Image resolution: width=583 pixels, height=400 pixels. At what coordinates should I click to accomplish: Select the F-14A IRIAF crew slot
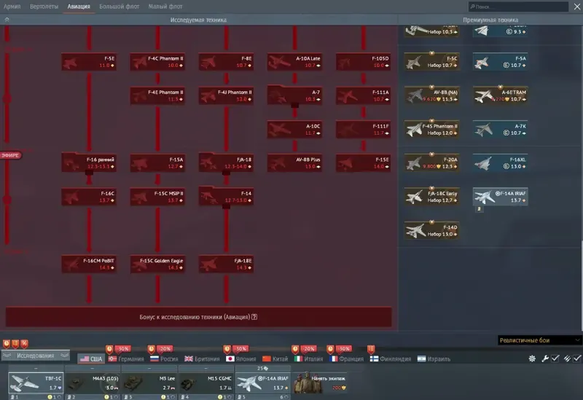pyautogui.click(x=263, y=383)
